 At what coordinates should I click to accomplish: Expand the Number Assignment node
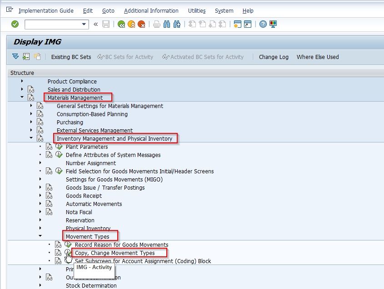click(40, 162)
